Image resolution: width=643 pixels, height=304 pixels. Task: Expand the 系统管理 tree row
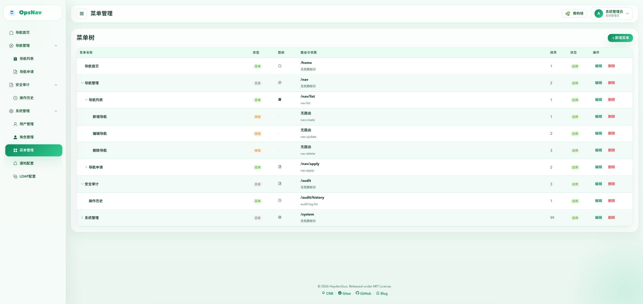(82, 218)
